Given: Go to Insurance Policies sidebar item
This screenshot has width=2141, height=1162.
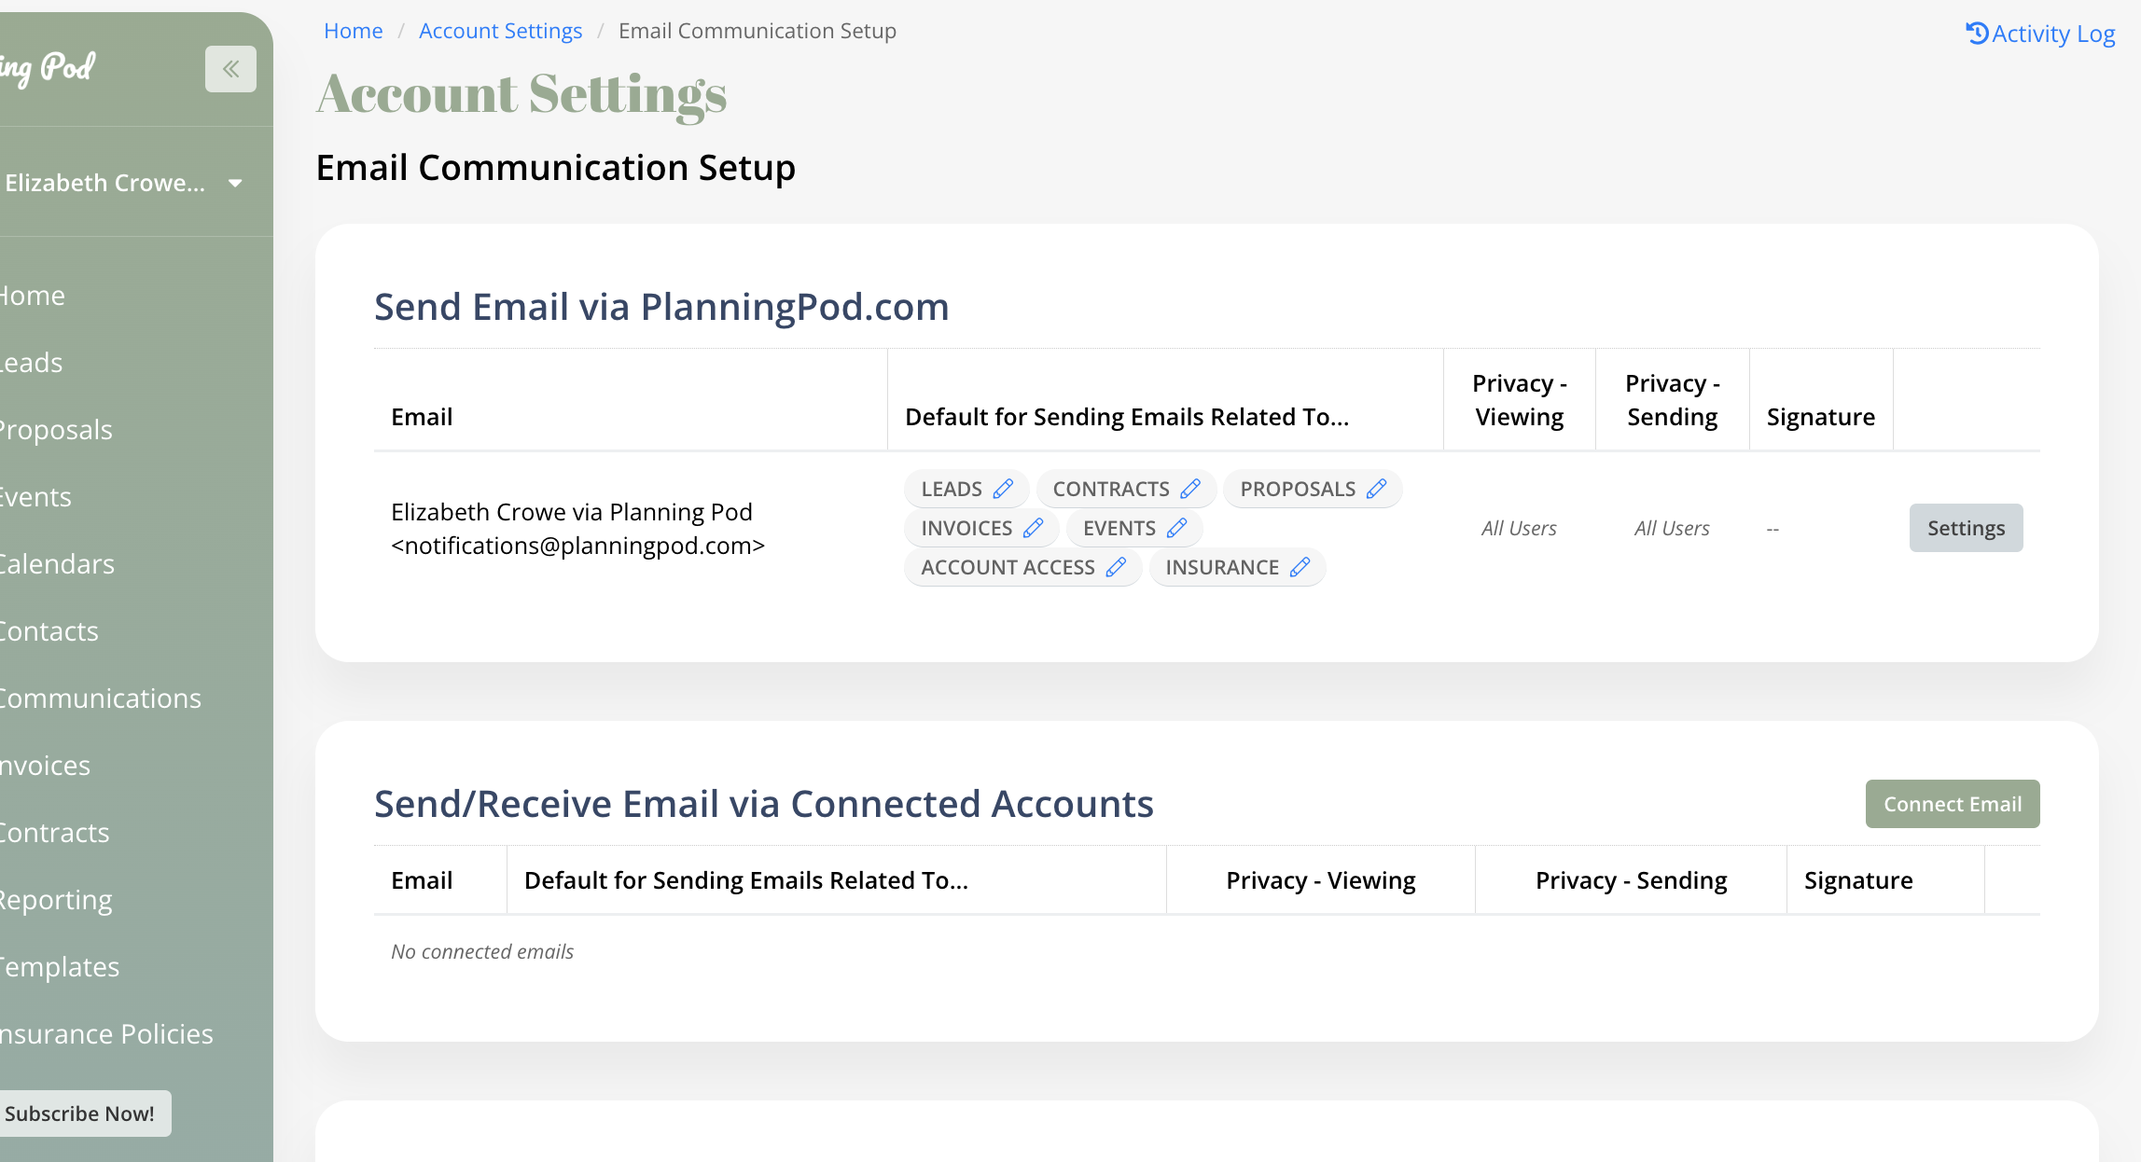Looking at the screenshot, I should [x=105, y=1034].
